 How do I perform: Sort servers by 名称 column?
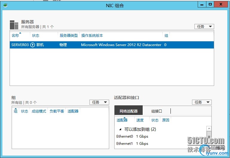(15, 36)
